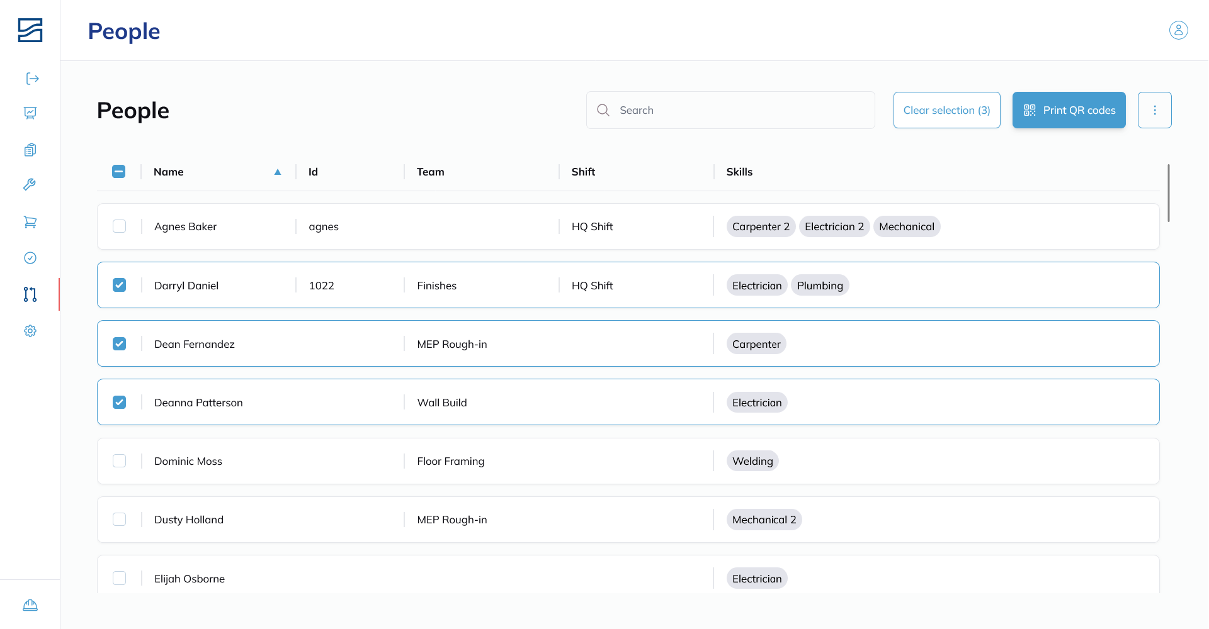
Task: Open the clipboard reports icon
Action: click(x=30, y=150)
